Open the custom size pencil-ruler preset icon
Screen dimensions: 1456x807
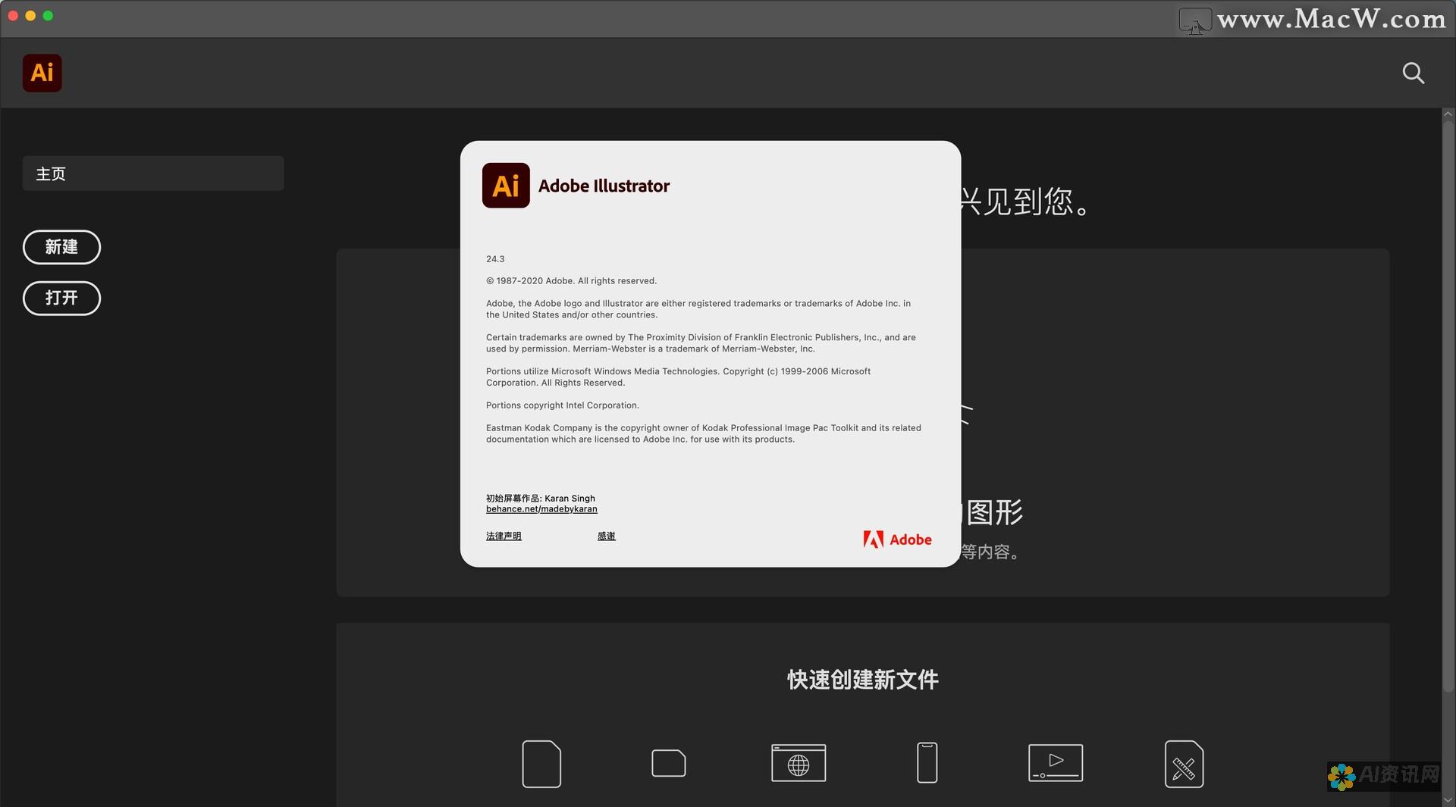pyautogui.click(x=1184, y=764)
